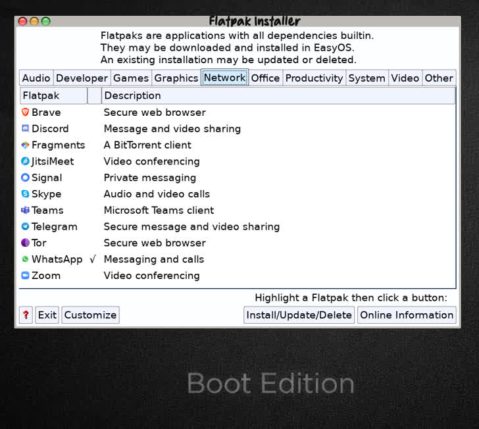
Task: Click the Signal messenger icon
Action: point(26,178)
